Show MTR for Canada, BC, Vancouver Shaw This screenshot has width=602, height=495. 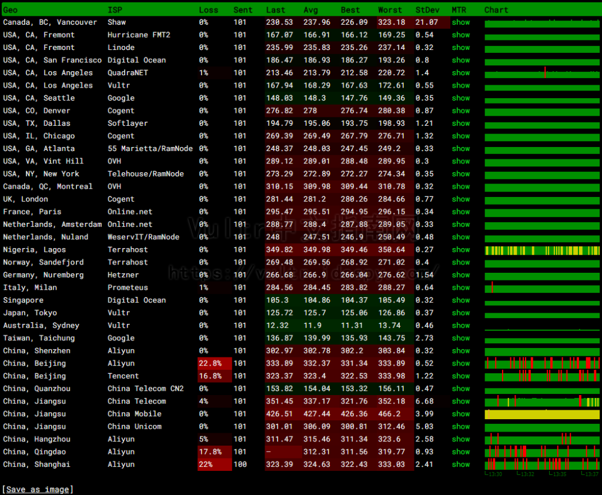[461, 22]
